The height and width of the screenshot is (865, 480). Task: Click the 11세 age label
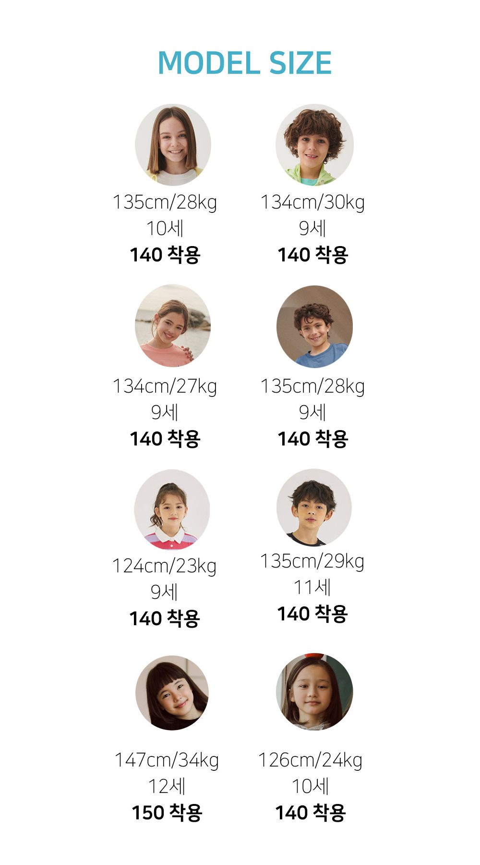(312, 587)
